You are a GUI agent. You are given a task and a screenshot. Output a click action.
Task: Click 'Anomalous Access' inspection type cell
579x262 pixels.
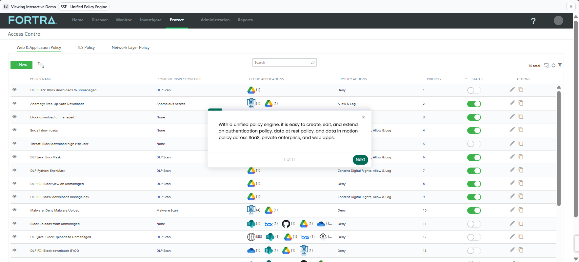pos(171,104)
